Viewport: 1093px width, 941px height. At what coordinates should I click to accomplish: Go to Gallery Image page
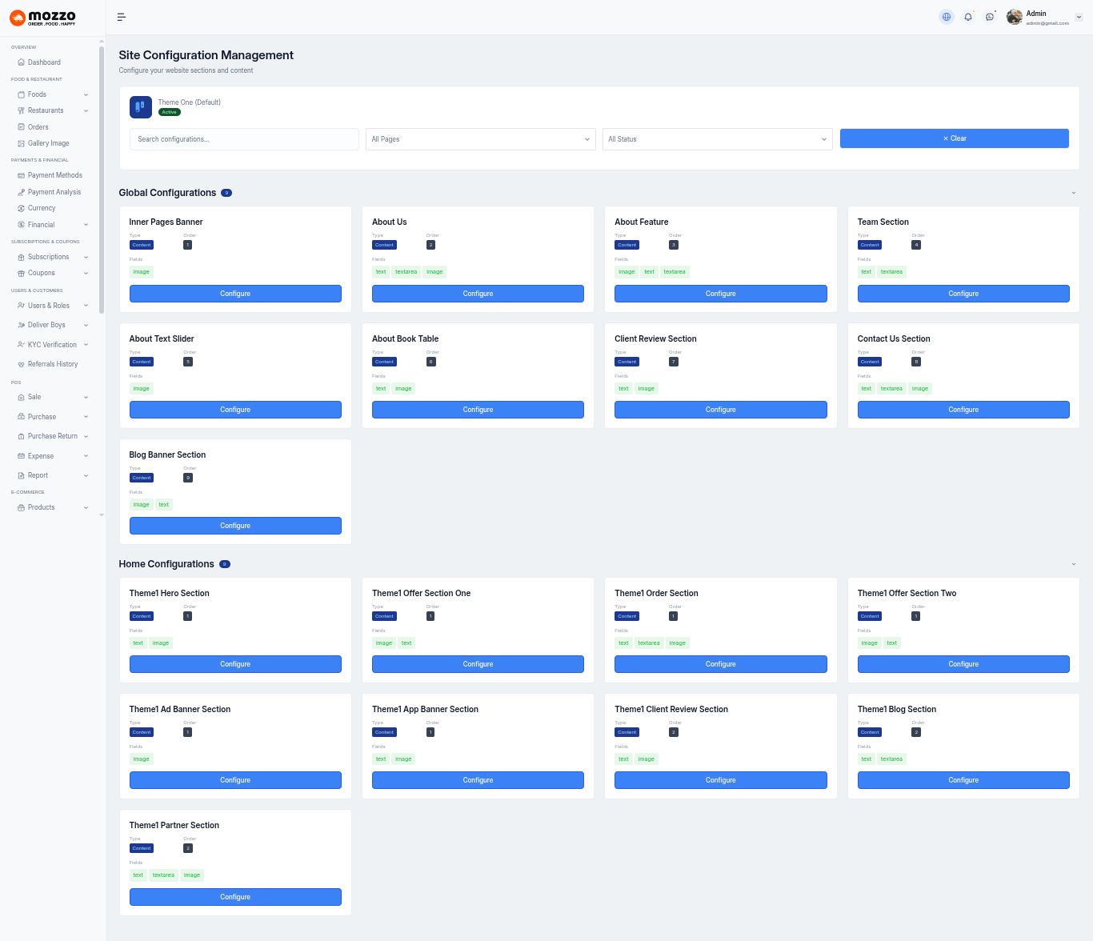(48, 143)
